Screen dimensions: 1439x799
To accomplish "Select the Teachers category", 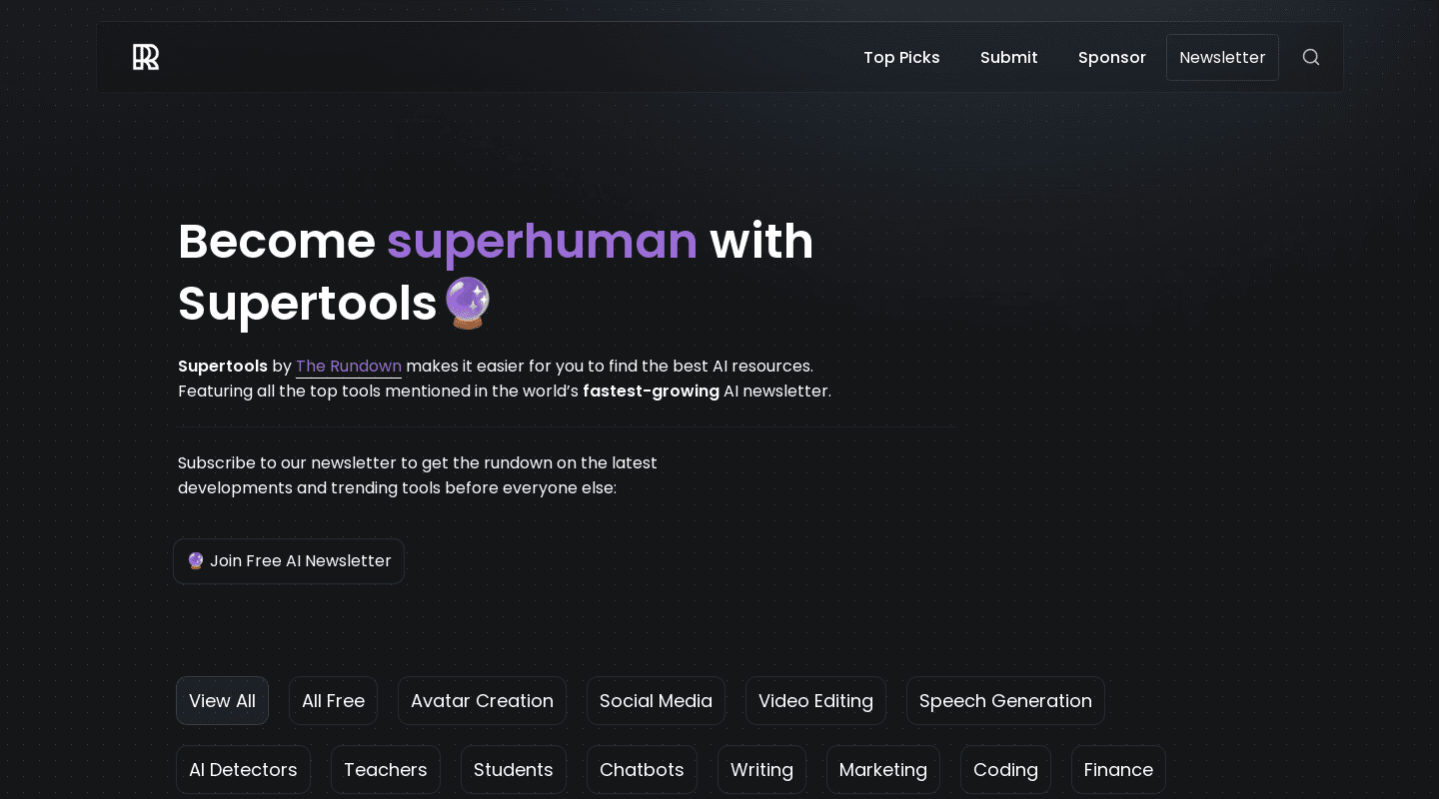I will (386, 770).
